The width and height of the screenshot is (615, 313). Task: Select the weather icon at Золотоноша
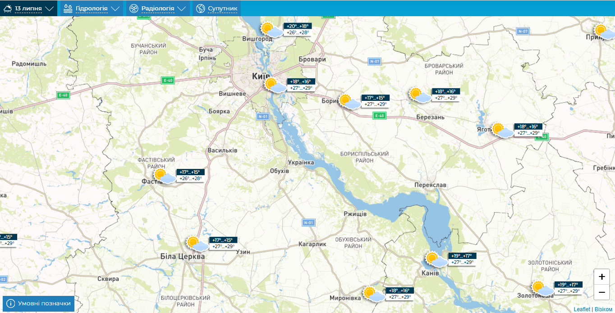(x=542, y=288)
